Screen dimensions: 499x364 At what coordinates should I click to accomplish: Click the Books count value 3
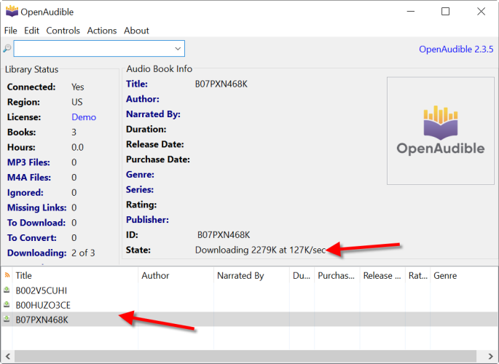click(74, 132)
